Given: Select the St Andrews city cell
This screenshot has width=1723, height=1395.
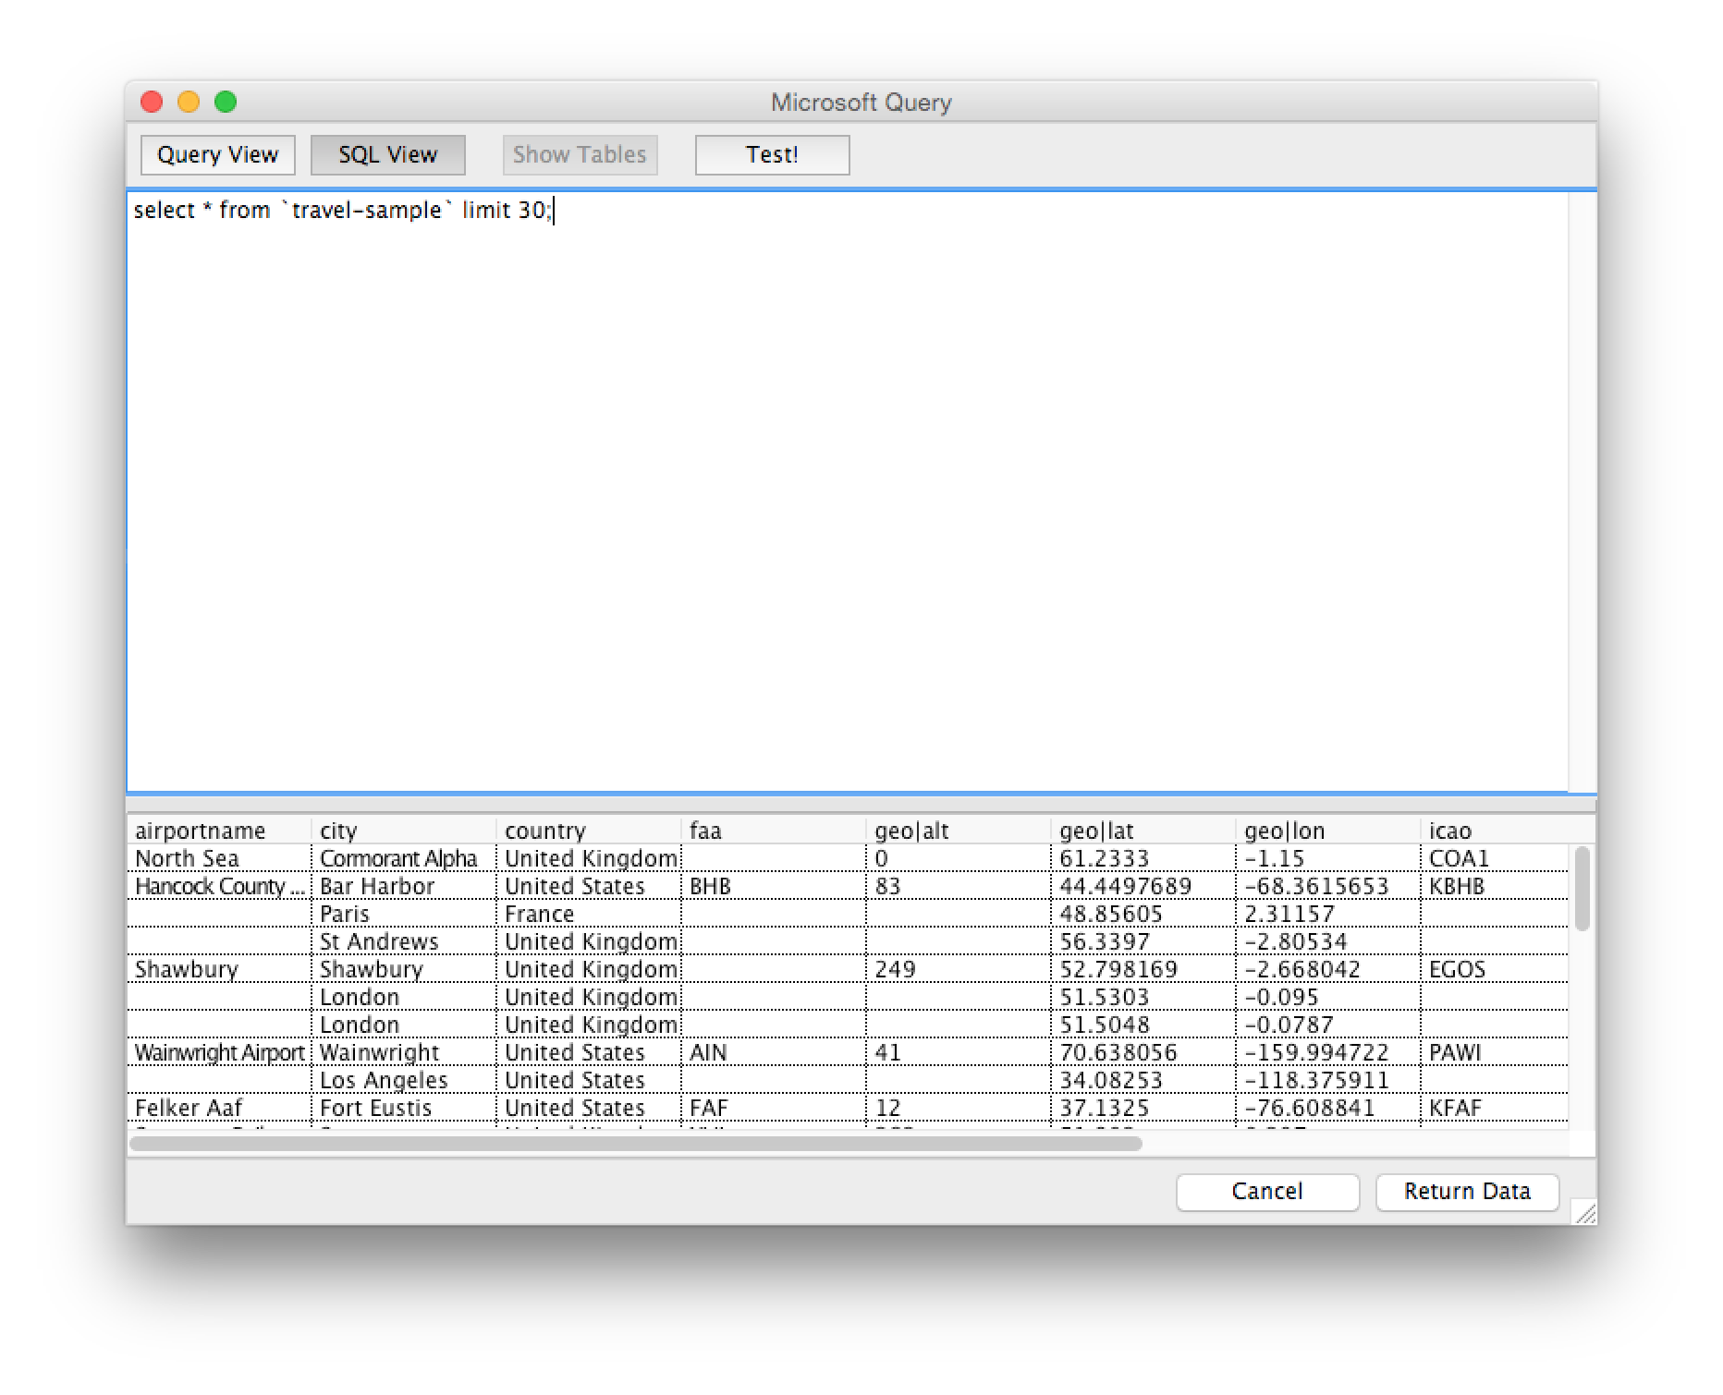Looking at the screenshot, I should tap(404, 941).
